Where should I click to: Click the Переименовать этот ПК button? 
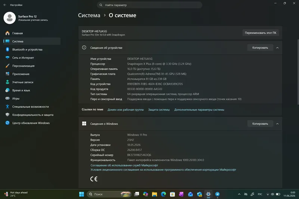tap(261, 33)
